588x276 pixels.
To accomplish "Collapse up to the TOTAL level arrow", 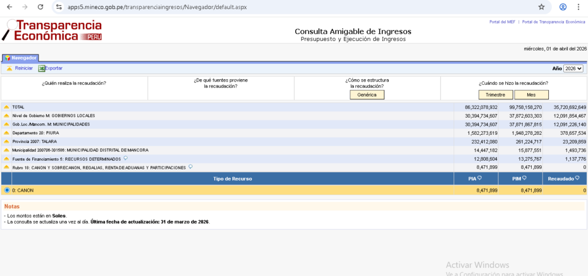I will coord(6,107).
